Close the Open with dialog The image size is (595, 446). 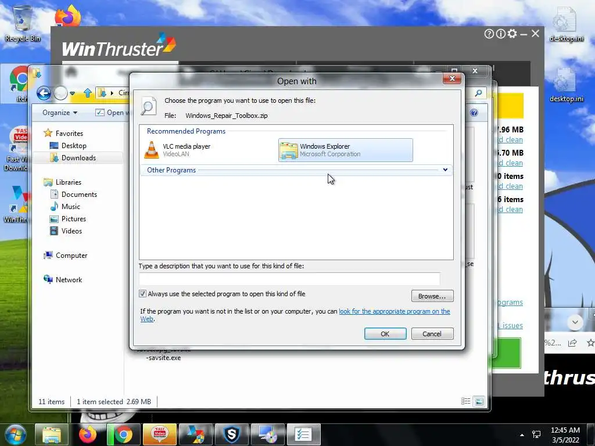point(452,78)
